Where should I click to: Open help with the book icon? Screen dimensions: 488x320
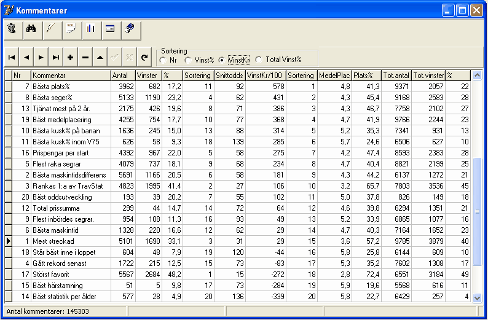click(131, 31)
